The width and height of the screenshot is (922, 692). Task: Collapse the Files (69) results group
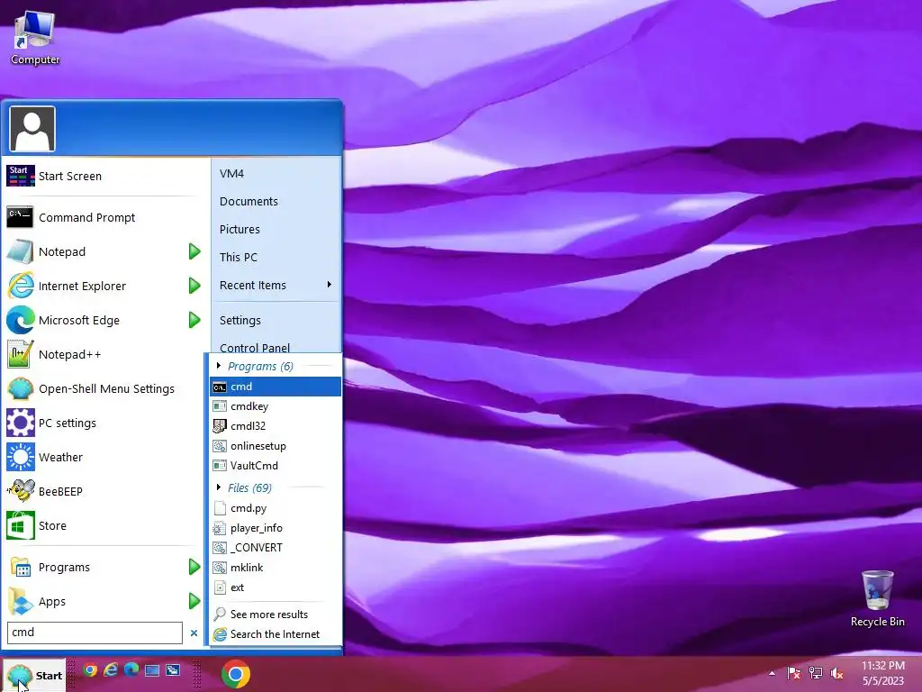[219, 487]
